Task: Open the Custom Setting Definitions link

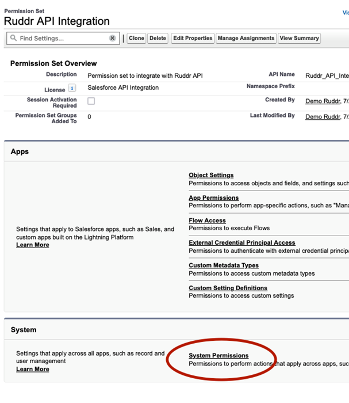Action: (228, 288)
